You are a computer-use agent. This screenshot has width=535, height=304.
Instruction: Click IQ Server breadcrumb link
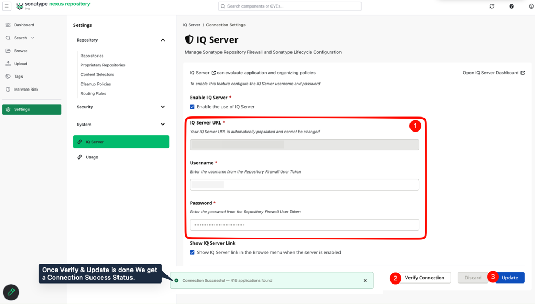(192, 25)
